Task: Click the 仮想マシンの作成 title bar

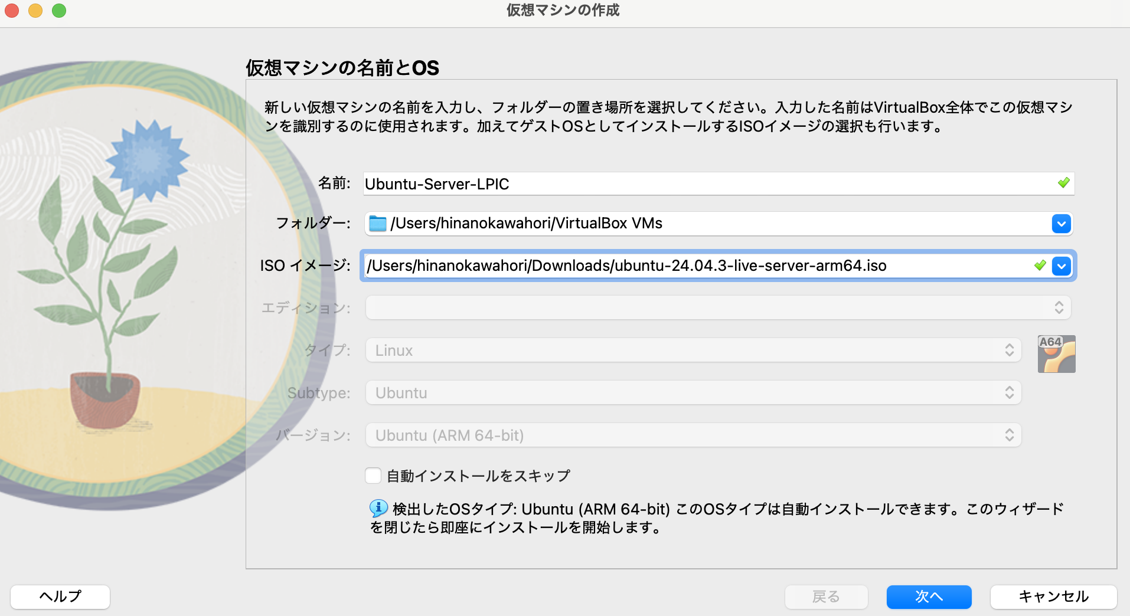Action: click(561, 10)
